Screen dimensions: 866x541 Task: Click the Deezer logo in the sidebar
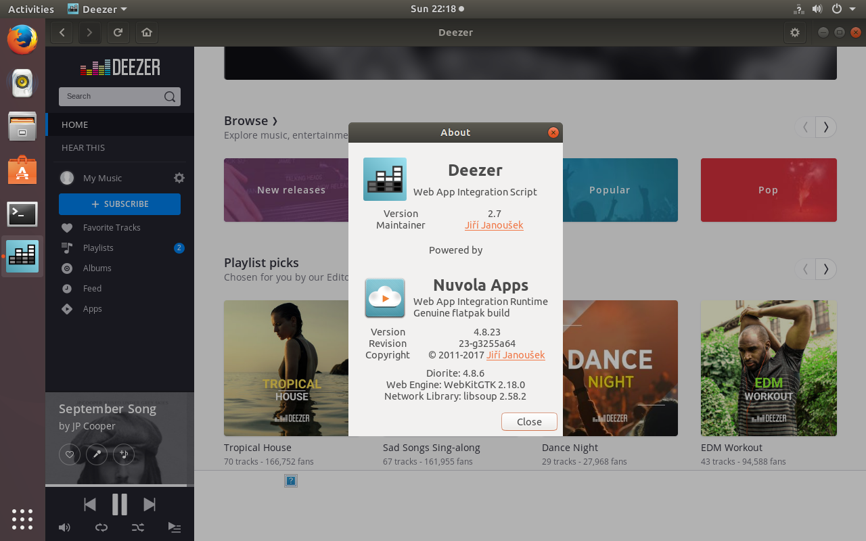(120, 67)
